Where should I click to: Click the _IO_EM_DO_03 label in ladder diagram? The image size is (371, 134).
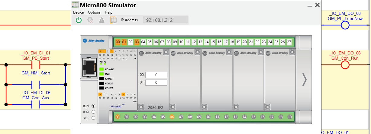(x=345, y=14)
